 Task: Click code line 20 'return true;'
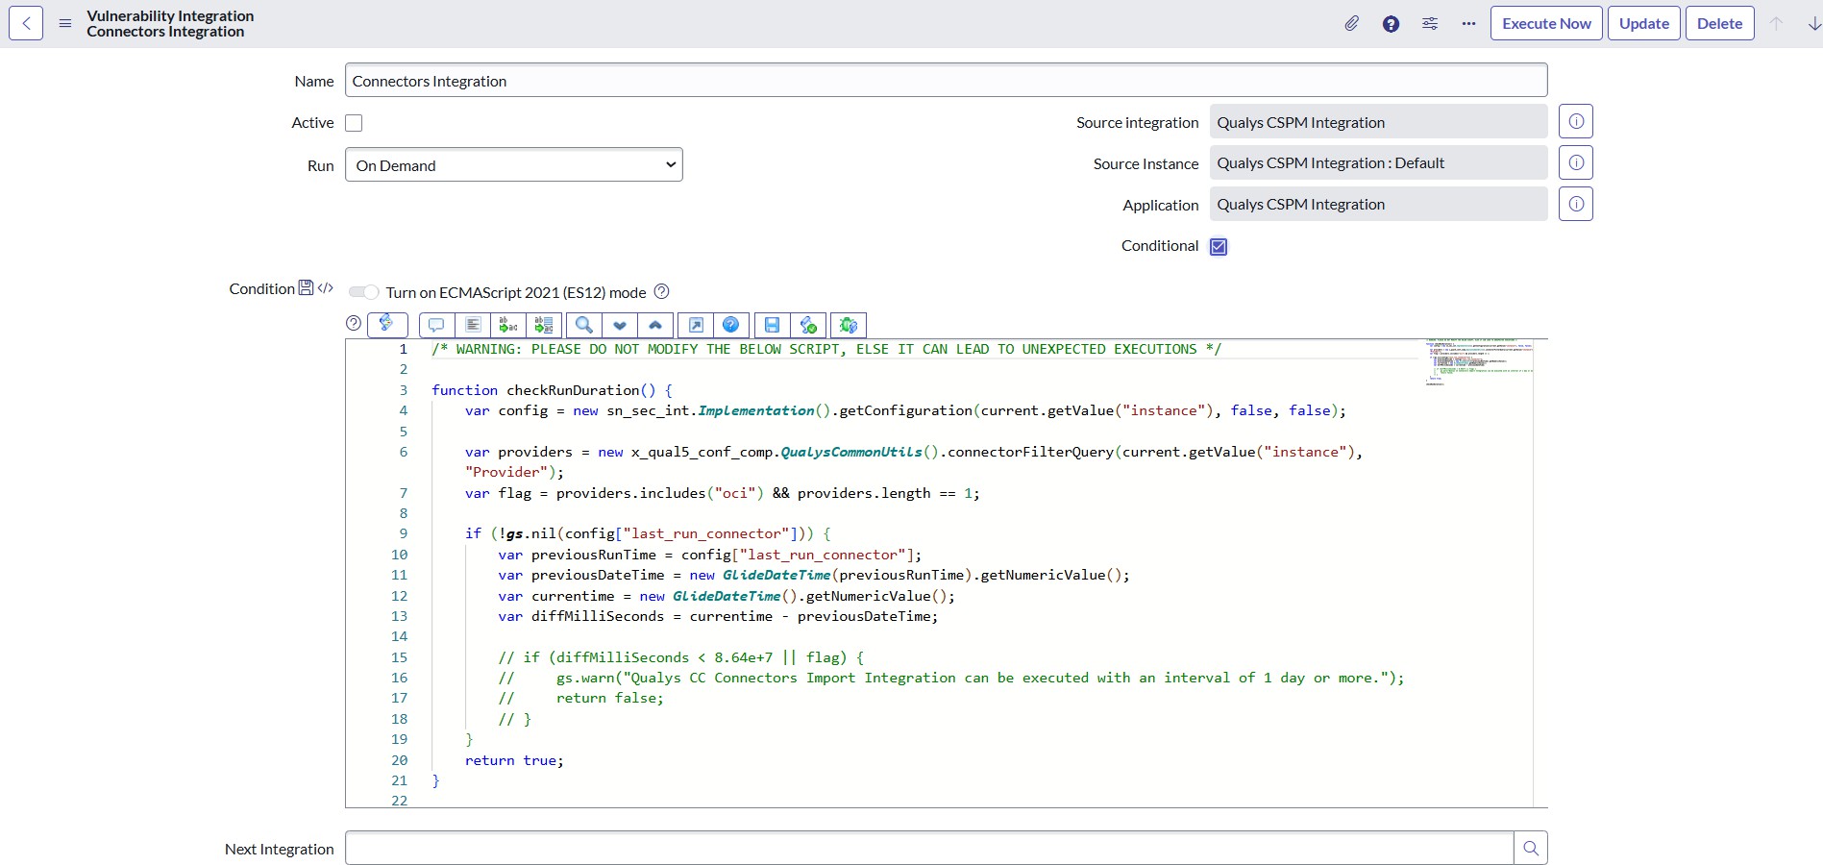[x=514, y=760]
